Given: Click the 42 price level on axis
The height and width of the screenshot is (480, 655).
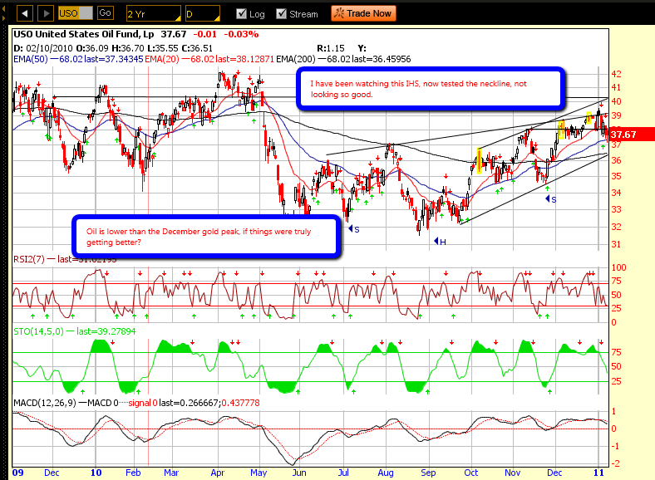Looking at the screenshot, I should pos(616,74).
